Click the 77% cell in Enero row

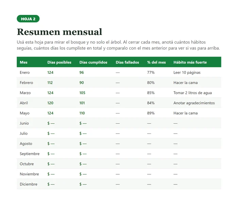[x=151, y=72]
